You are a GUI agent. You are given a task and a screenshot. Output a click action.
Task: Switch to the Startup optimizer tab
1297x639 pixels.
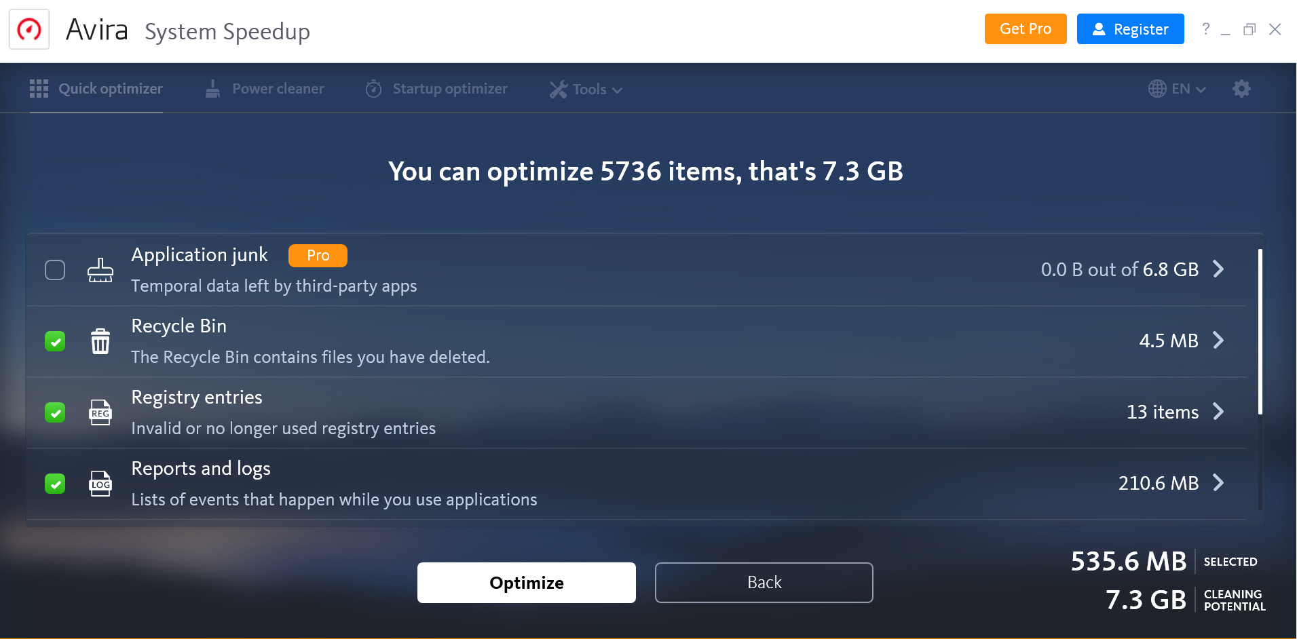[436, 89]
